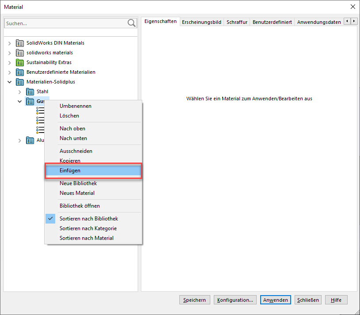Choose Sortieren nach Material option

point(87,238)
